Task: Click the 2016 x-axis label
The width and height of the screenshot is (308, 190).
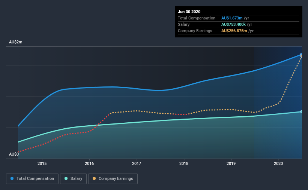Action: [89, 163]
